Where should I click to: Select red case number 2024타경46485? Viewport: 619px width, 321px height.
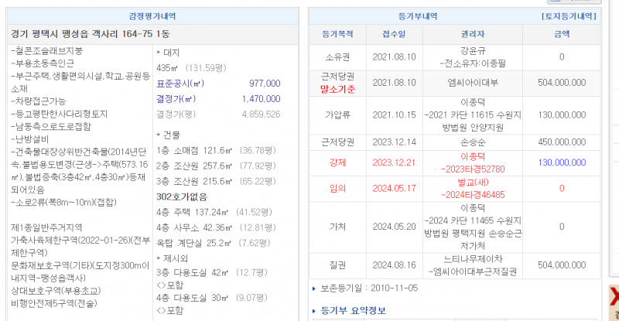click(472, 194)
